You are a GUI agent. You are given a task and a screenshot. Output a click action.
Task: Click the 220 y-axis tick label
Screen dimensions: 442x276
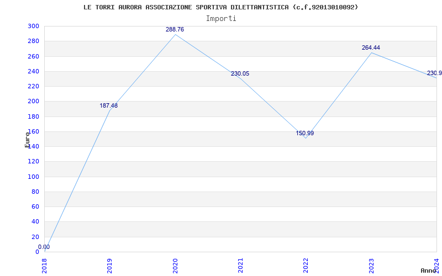tap(33, 87)
